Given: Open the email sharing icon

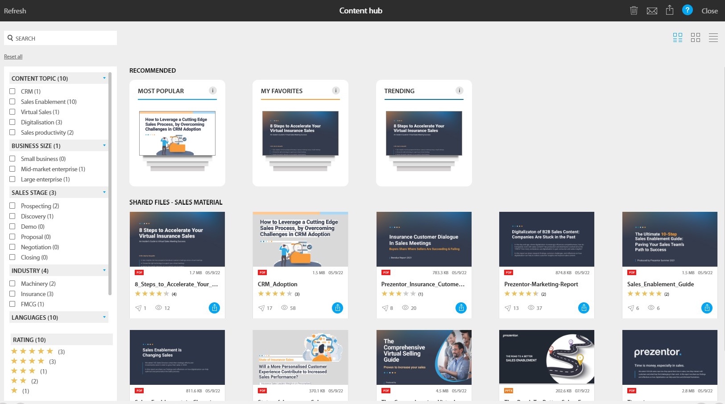Looking at the screenshot, I should coord(652,10).
